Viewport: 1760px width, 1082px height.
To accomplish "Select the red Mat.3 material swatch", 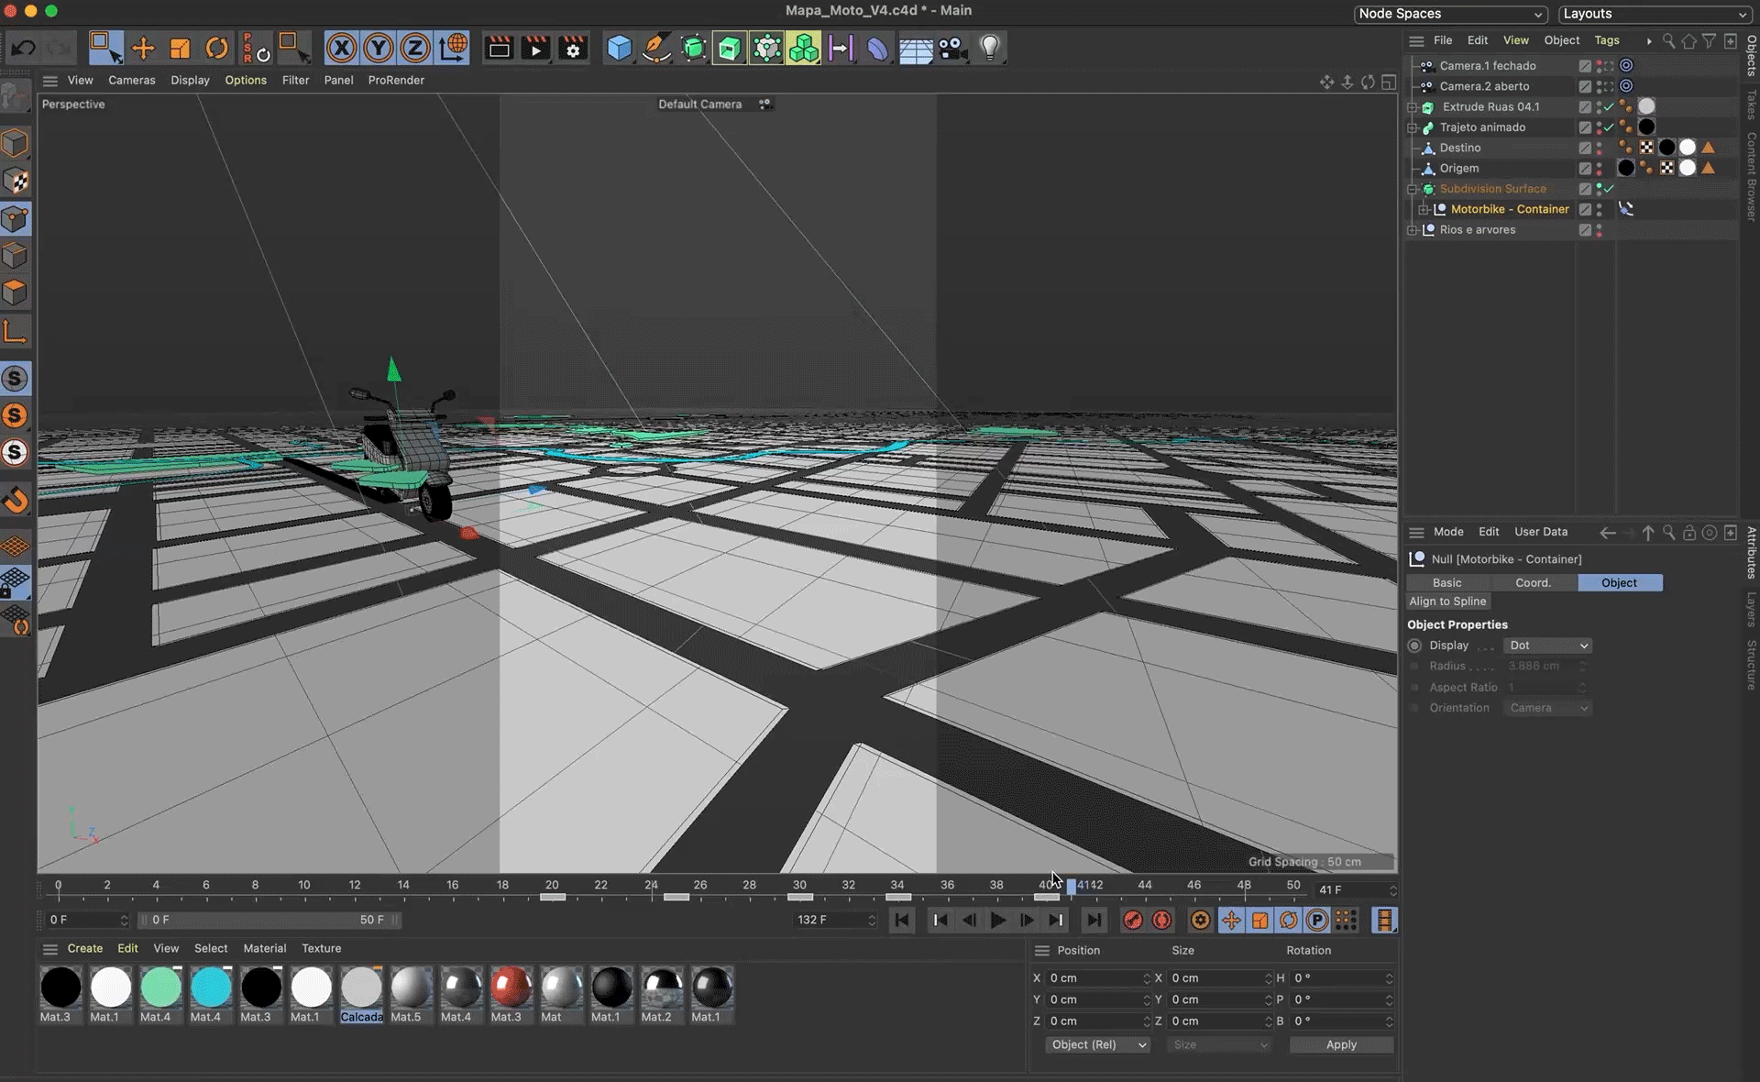I will (x=511, y=988).
